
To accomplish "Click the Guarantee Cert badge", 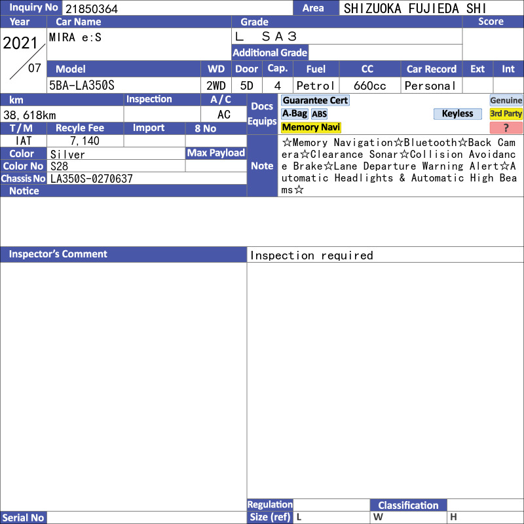I will (x=315, y=101).
